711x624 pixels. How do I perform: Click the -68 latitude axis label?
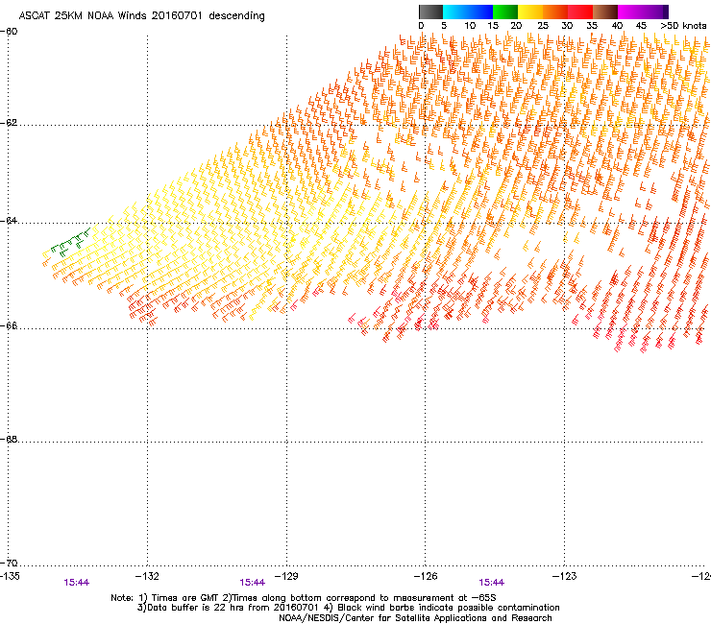[9, 440]
